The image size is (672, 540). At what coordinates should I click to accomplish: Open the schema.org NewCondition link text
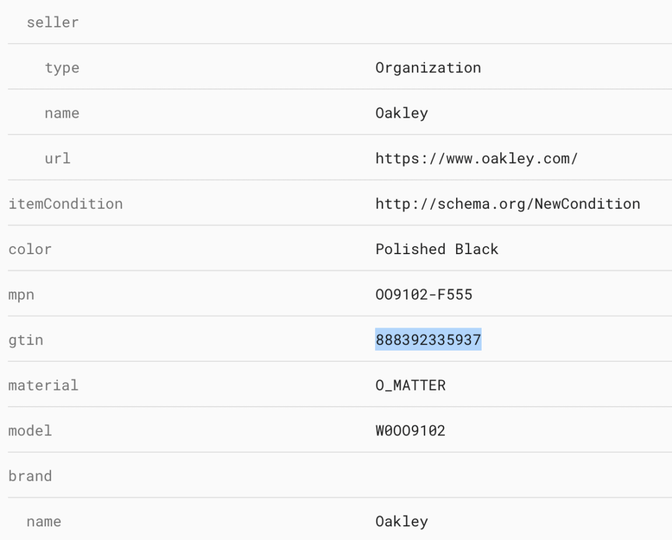[507, 204]
